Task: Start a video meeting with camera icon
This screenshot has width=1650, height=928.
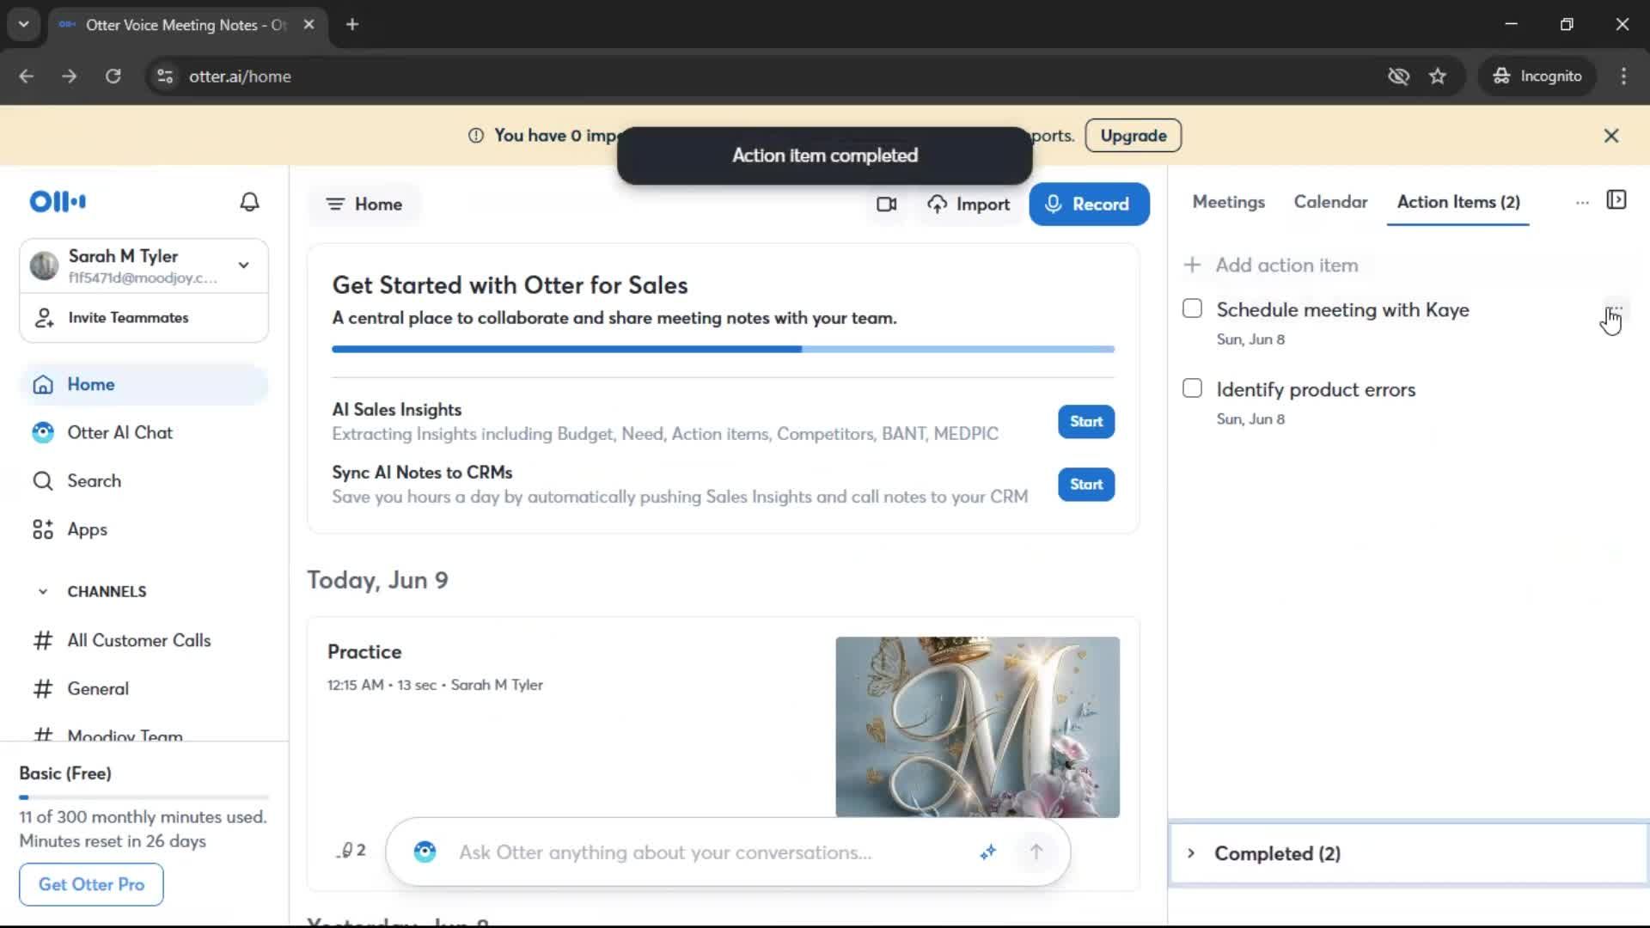Action: [x=886, y=205]
